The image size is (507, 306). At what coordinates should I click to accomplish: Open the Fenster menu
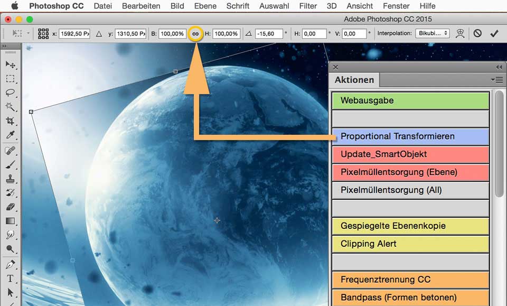point(396,6)
